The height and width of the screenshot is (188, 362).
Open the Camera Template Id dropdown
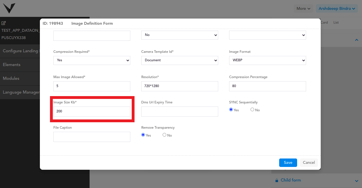[x=180, y=60]
